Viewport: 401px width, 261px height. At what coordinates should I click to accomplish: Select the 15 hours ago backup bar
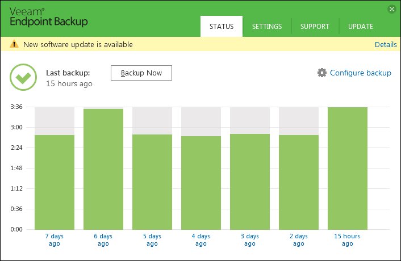tap(348, 169)
